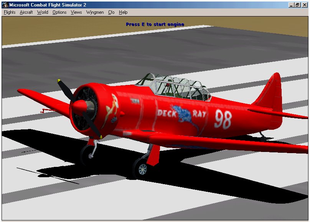Image resolution: width=310 pixels, height=222 pixels.
Task: Open the Flights menu
Action: pos(10,12)
